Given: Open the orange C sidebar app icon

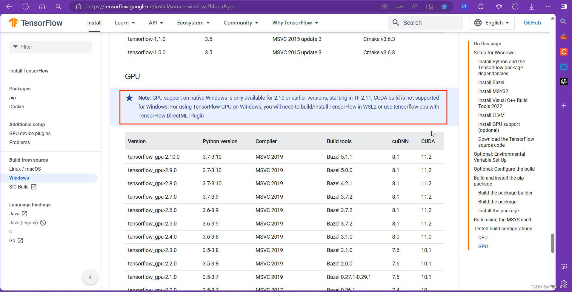Looking at the screenshot, I should click(564, 52).
